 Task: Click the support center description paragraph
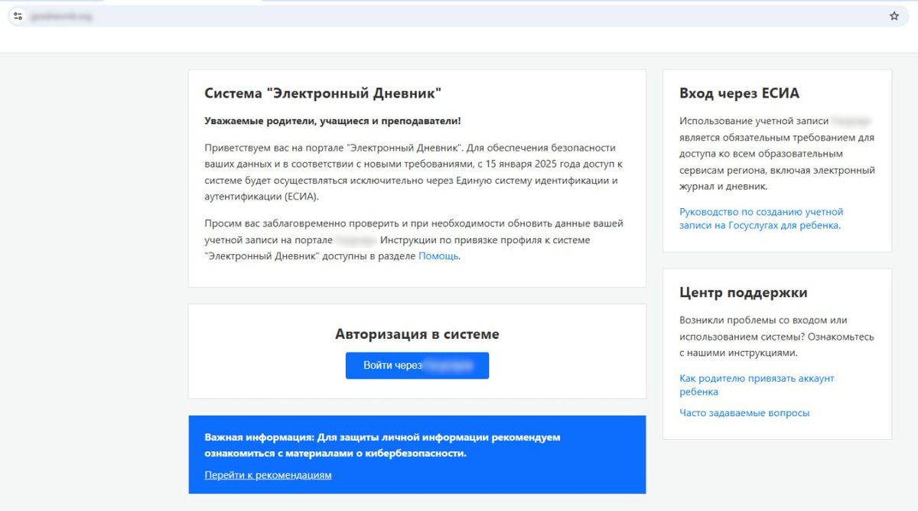(x=773, y=336)
